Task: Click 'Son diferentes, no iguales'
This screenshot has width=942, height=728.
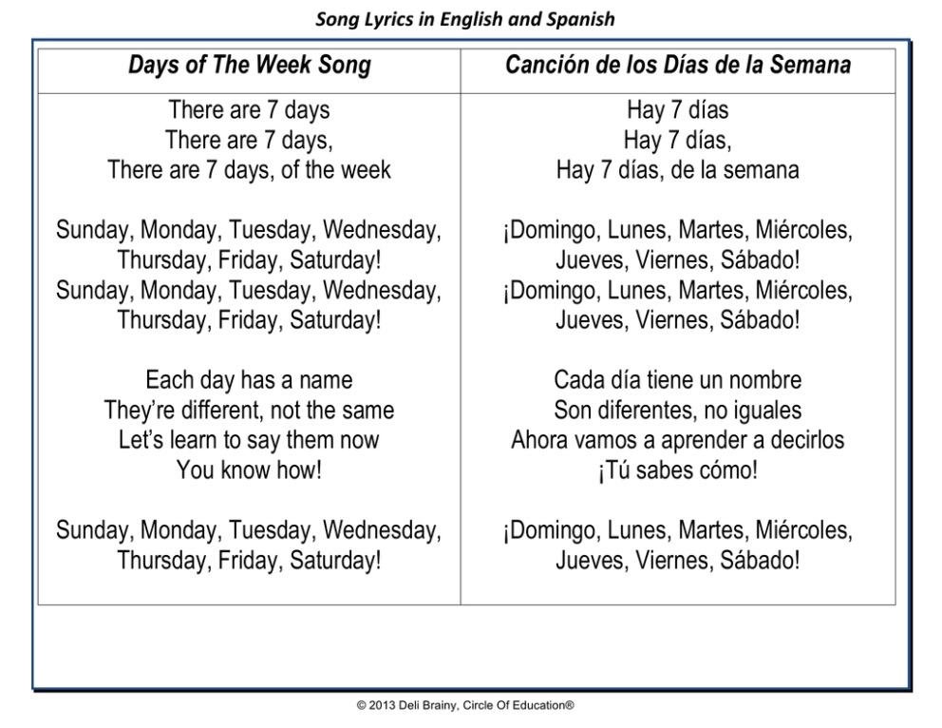Action: coord(678,411)
